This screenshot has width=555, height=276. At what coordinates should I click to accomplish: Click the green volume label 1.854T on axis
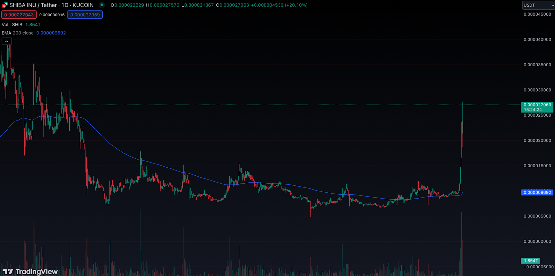pyautogui.click(x=530, y=261)
